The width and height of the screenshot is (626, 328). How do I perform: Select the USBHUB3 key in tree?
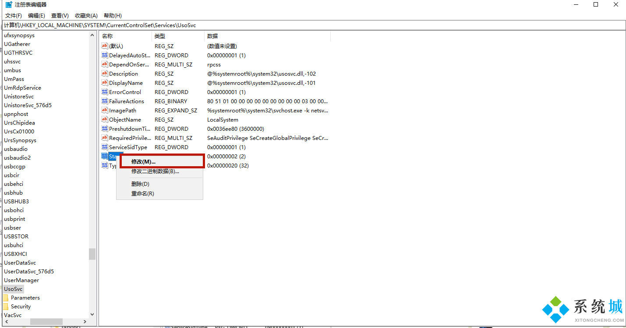coord(16,202)
